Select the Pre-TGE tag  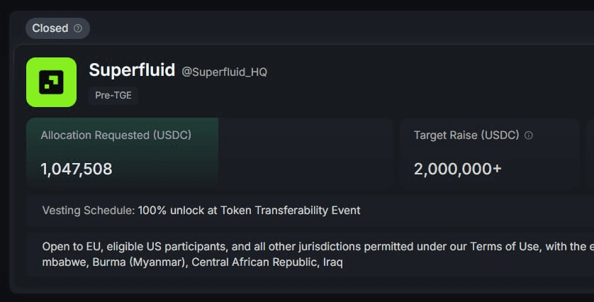coord(113,96)
